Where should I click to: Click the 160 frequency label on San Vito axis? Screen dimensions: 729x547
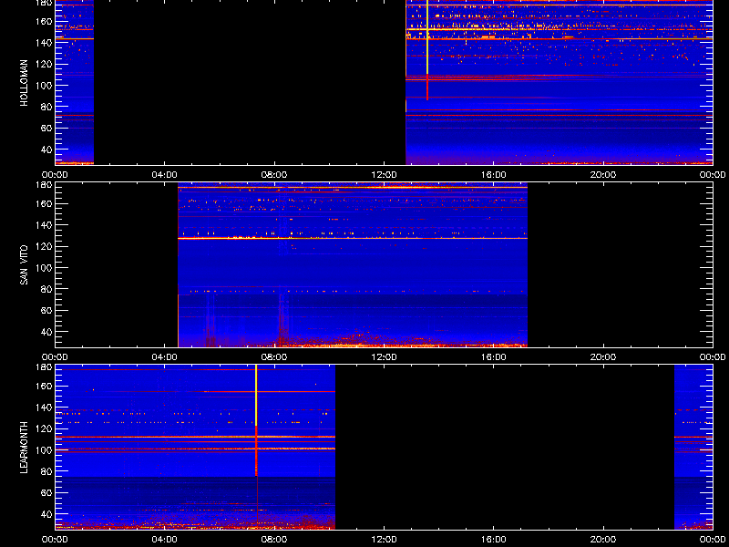point(43,203)
